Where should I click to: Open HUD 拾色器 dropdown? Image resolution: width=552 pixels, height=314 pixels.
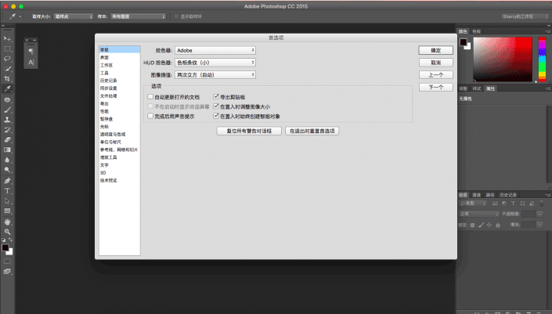click(215, 63)
